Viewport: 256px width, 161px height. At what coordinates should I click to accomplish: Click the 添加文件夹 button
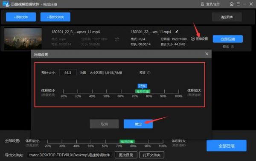point(55,17)
